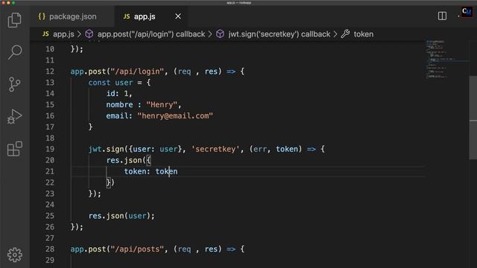Open jwt.sign('secretkey') callback breadcrumb
Image resolution: width=477 pixels, height=268 pixels.
(x=279, y=34)
